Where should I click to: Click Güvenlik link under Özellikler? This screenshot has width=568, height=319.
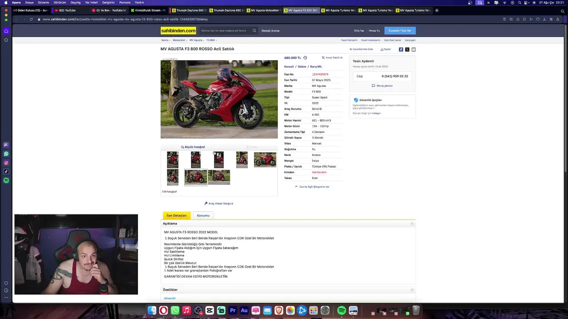tap(170, 298)
